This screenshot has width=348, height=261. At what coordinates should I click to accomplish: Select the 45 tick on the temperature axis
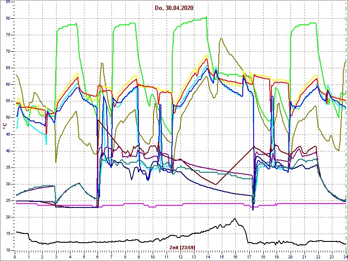click(7, 134)
